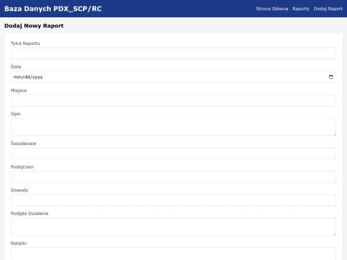Click the Dowody label

coord(19,190)
